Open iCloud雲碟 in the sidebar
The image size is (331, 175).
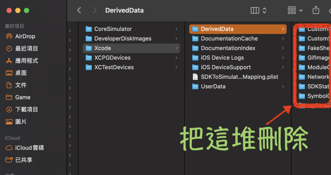(x=29, y=148)
